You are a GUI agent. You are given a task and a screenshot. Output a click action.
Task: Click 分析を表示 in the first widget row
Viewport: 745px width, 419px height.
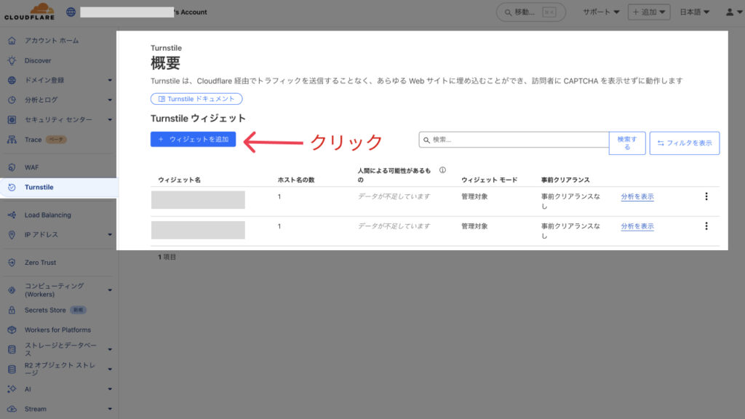tap(637, 196)
